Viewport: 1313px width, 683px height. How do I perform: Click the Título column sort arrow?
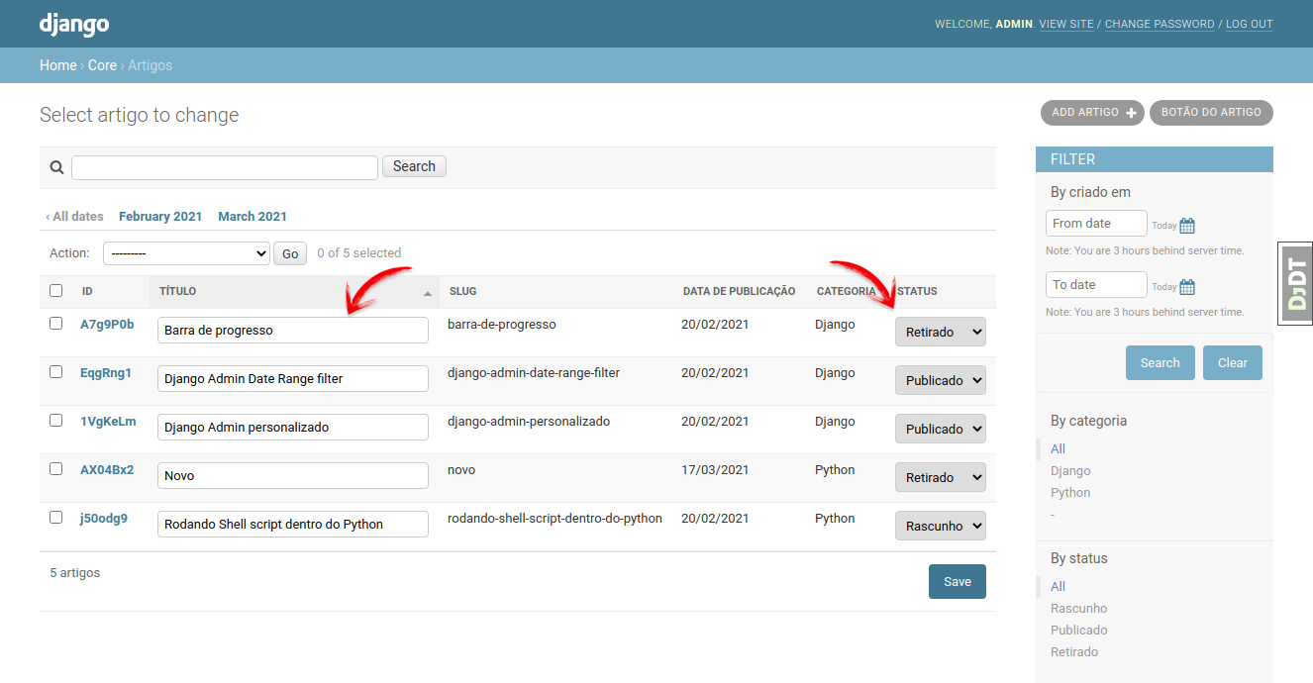(x=428, y=293)
